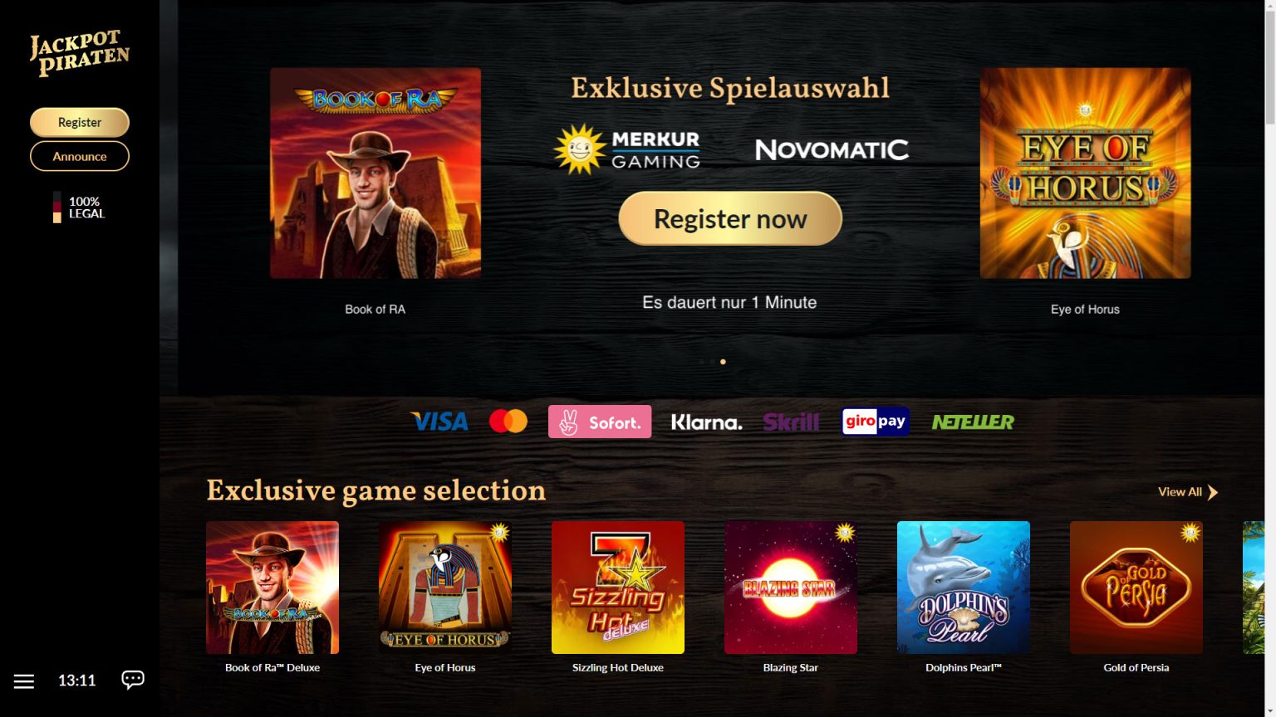1276x717 pixels.
Task: Open the live chat bubble icon
Action: [x=133, y=680]
